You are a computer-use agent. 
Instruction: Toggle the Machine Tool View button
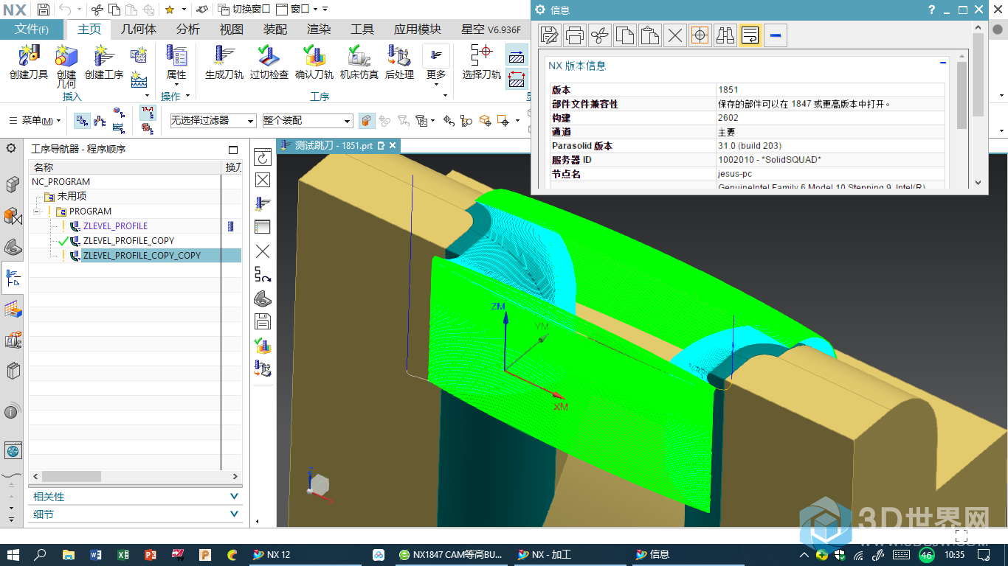pos(100,120)
